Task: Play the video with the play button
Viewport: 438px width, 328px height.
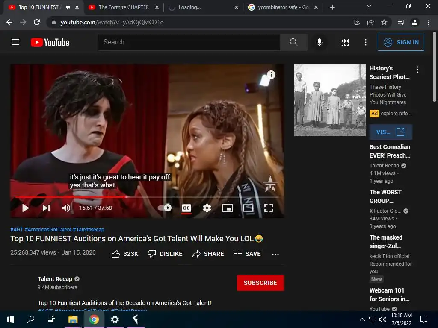Action: pyautogui.click(x=25, y=208)
